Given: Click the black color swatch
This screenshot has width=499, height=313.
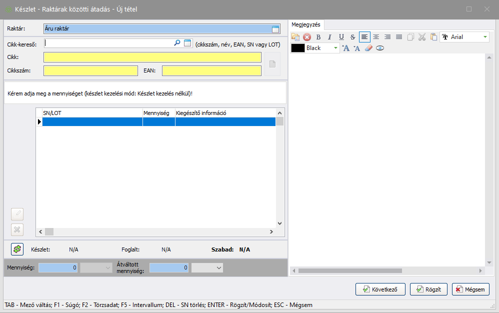Looking at the screenshot, I should 298,48.
